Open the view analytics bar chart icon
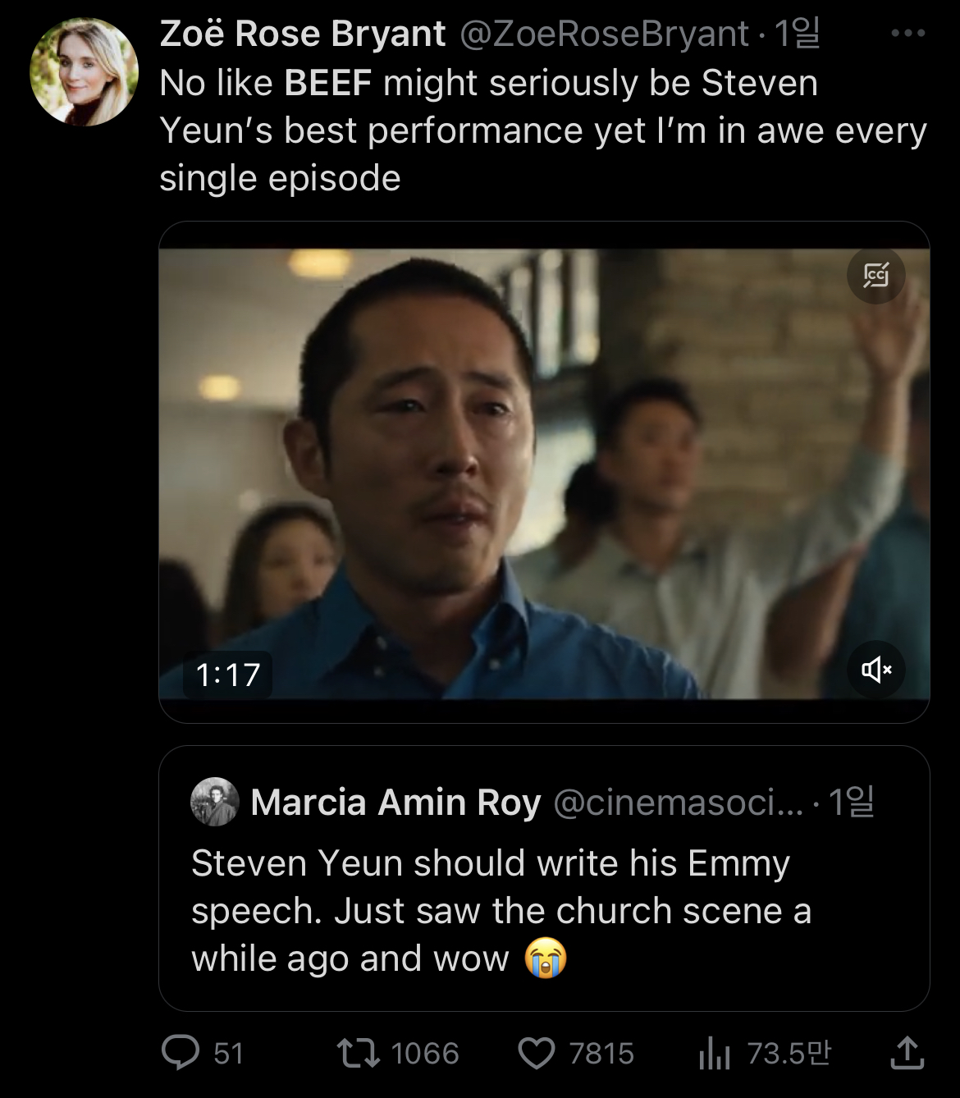This screenshot has width=960, height=1098. click(x=714, y=1053)
